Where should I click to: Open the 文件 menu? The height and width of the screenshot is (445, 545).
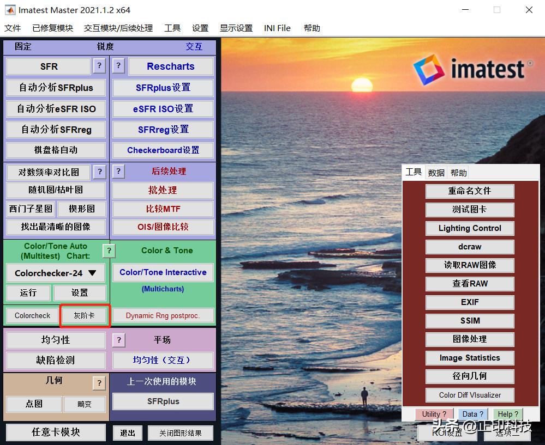pyautogui.click(x=13, y=28)
